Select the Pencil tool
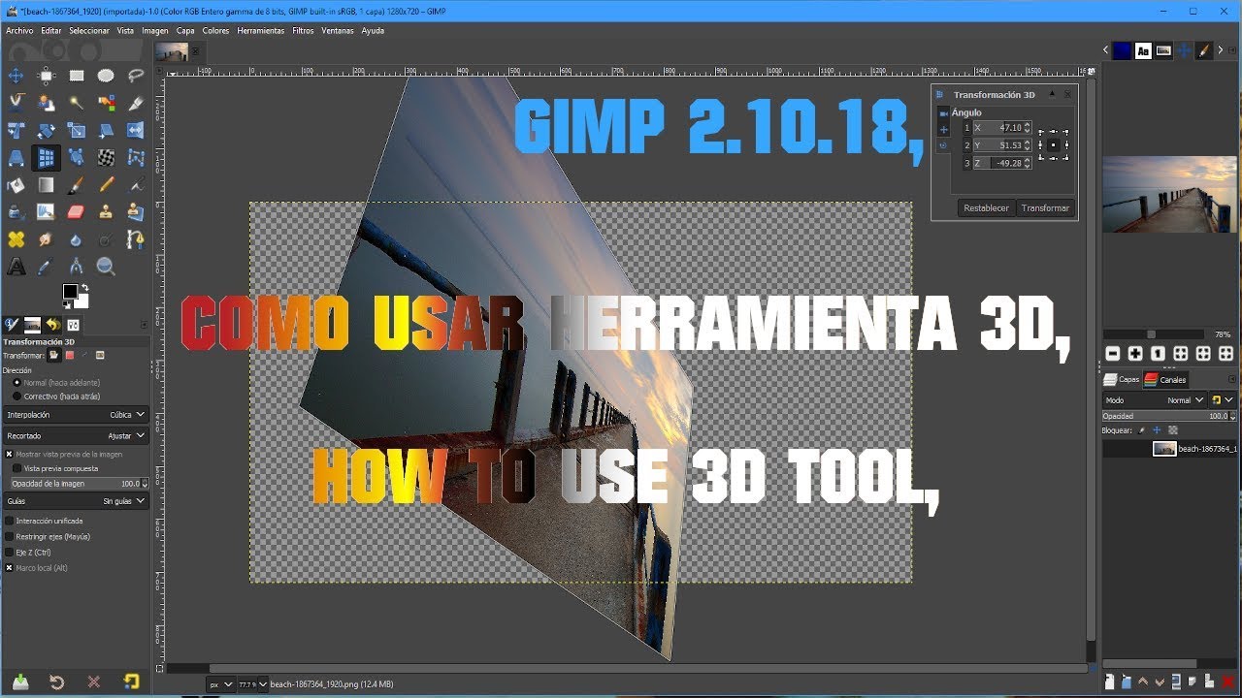This screenshot has width=1242, height=698. [106, 184]
